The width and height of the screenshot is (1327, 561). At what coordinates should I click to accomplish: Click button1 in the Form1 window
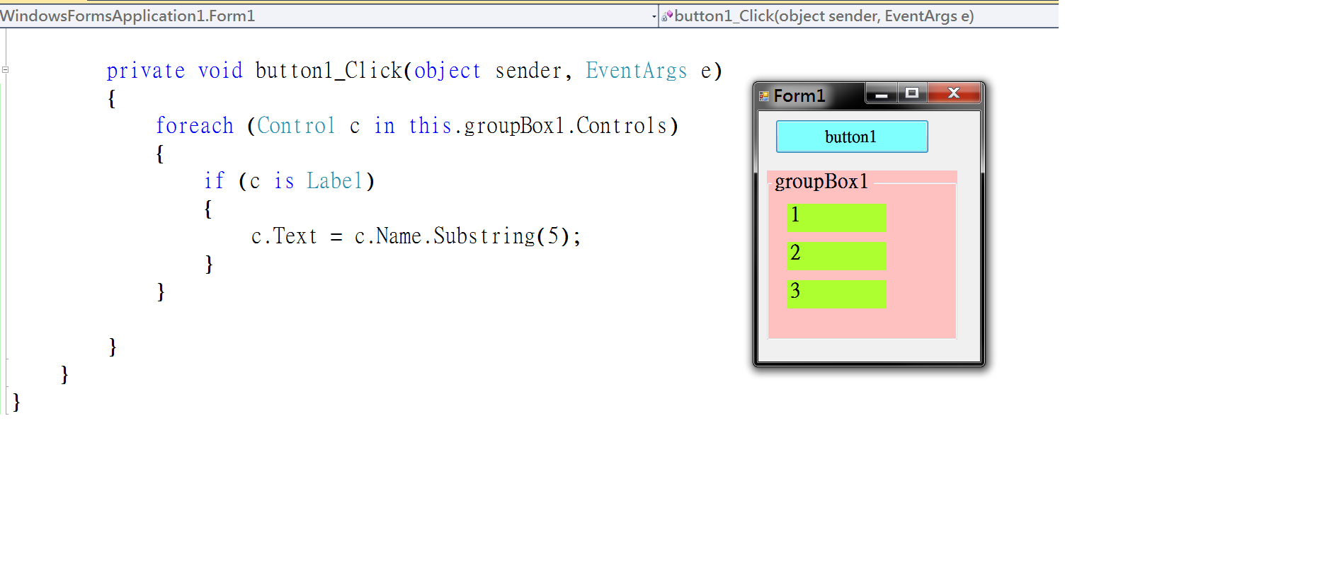(852, 137)
